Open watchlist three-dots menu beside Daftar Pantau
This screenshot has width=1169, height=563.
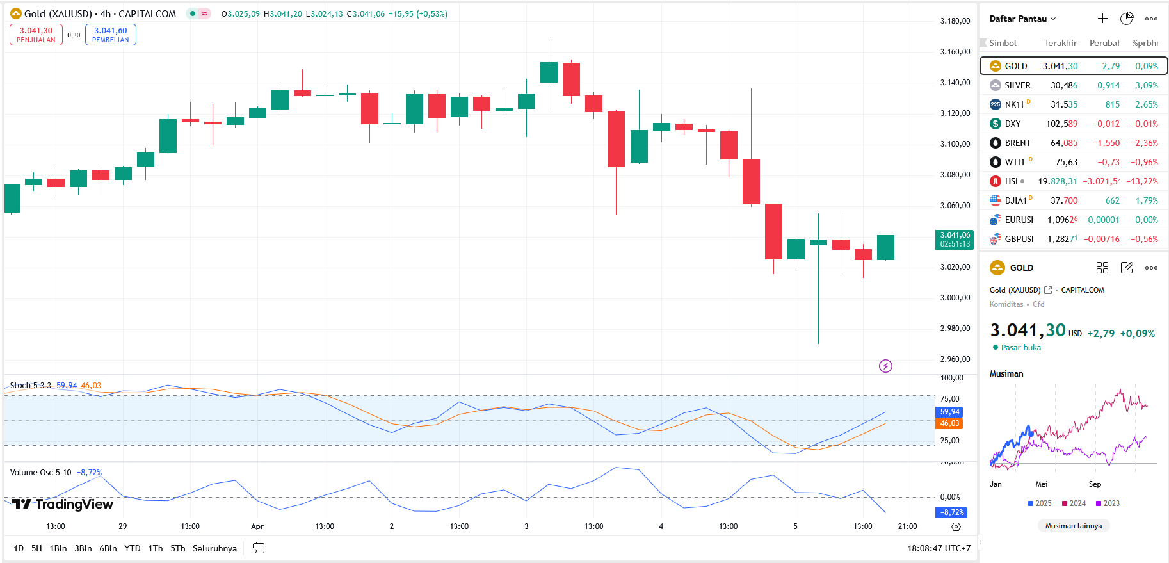pyautogui.click(x=1151, y=19)
